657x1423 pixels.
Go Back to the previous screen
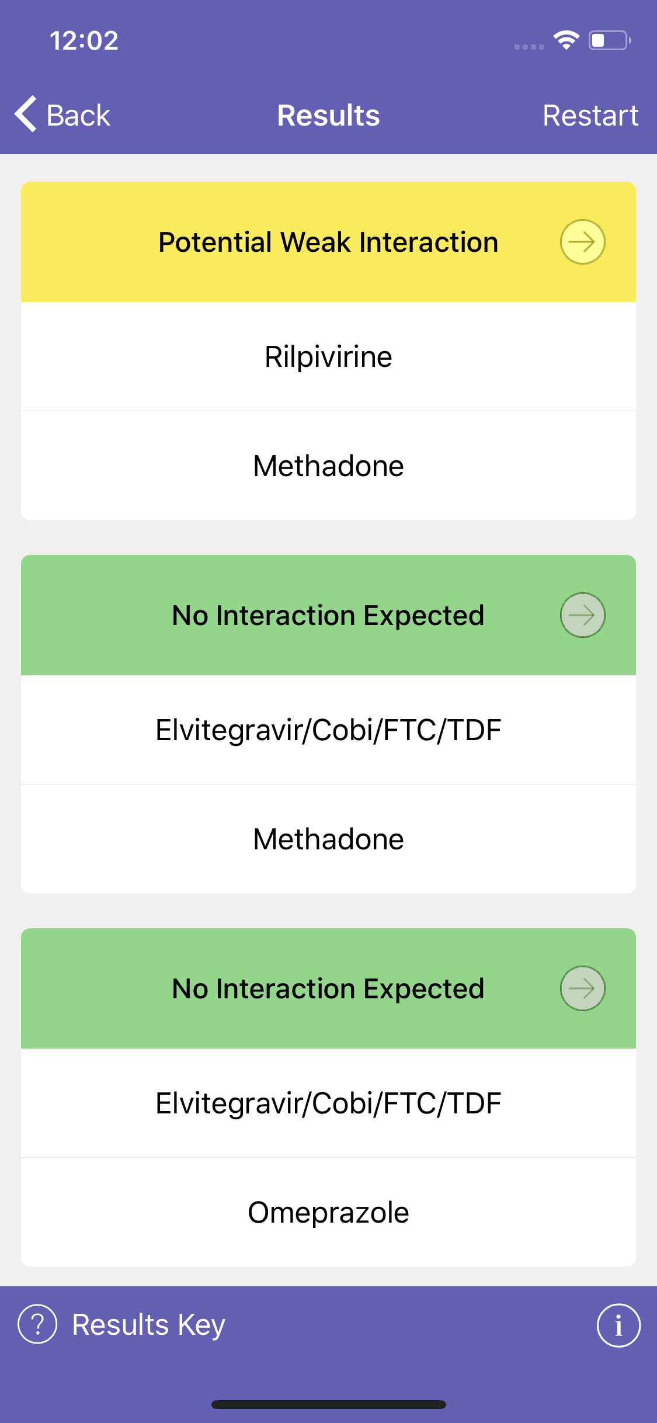click(x=62, y=115)
